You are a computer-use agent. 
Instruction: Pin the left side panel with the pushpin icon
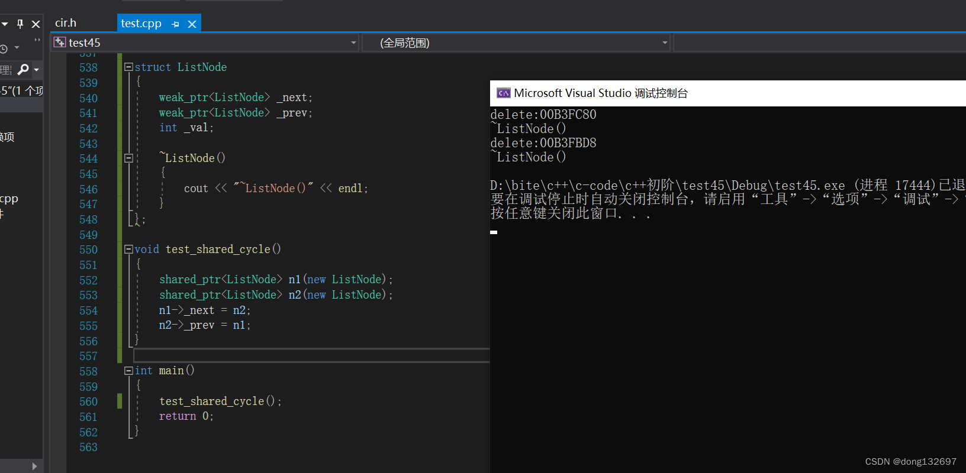coord(20,24)
